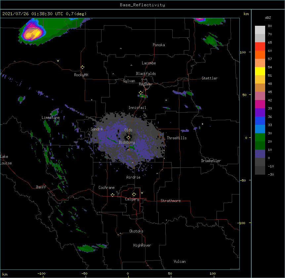
Task: Click the Innisfail city label
Action: point(137,108)
